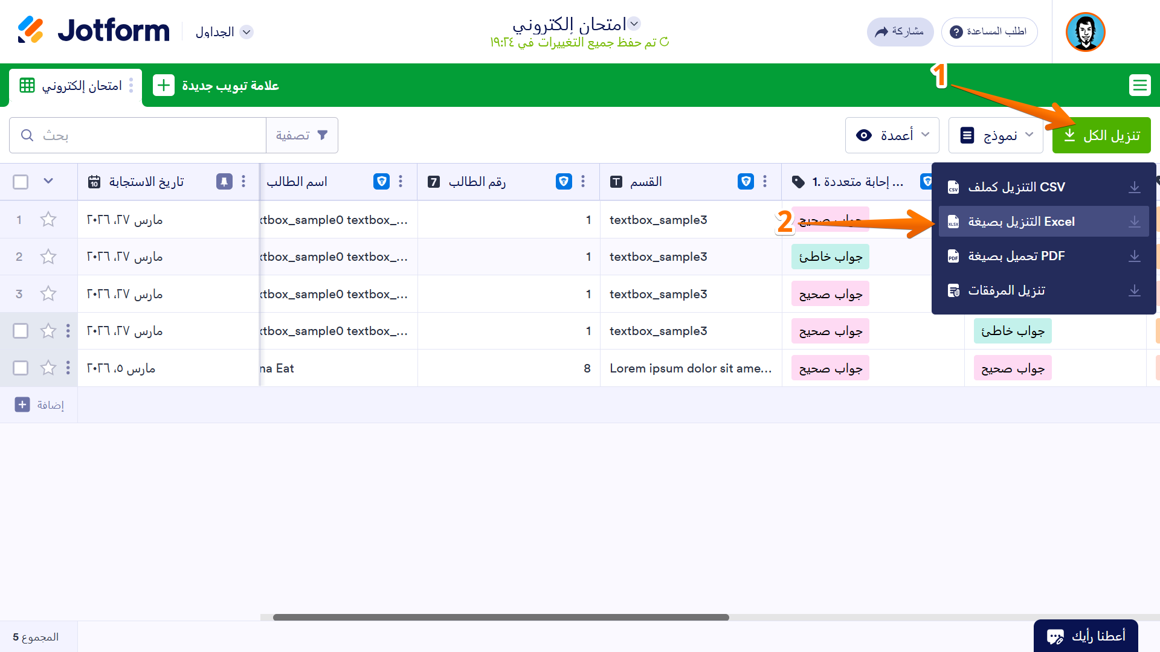
Task: Open the row options kebab menu on row 5
Action: (68, 368)
